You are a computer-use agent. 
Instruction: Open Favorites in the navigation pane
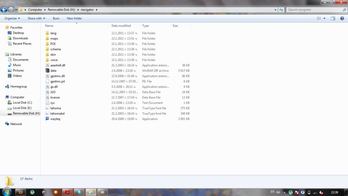[x=16, y=28]
